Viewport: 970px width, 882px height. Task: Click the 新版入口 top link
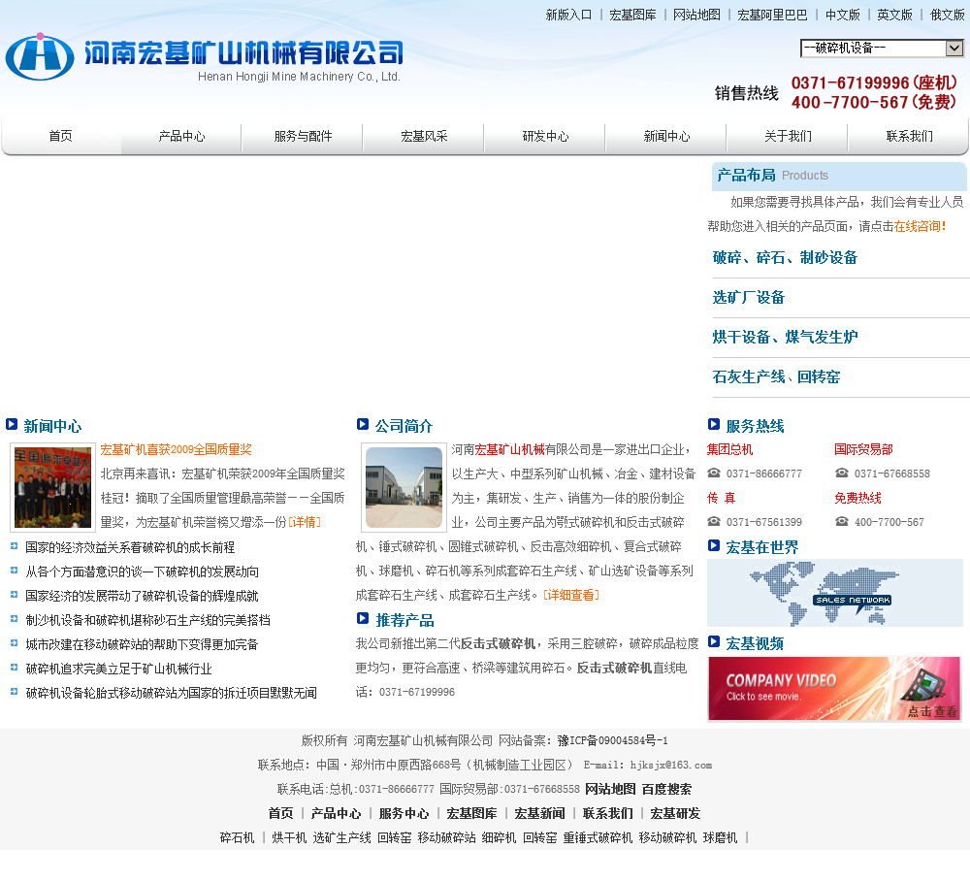[x=568, y=15]
